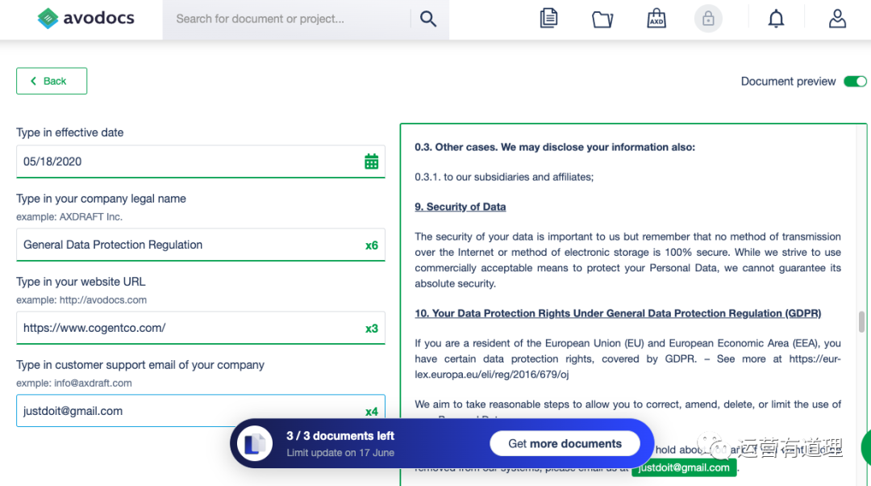Click the website URL input field

point(185,328)
